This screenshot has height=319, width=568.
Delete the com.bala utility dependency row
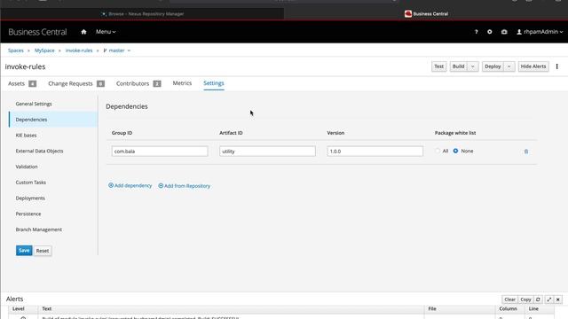coord(526,152)
